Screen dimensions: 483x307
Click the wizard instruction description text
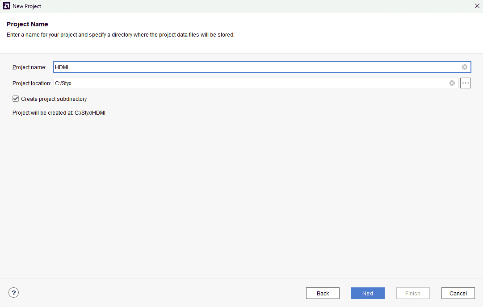point(121,34)
